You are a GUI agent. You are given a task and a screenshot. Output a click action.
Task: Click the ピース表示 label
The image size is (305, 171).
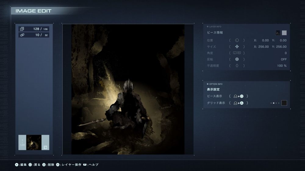[214, 96]
